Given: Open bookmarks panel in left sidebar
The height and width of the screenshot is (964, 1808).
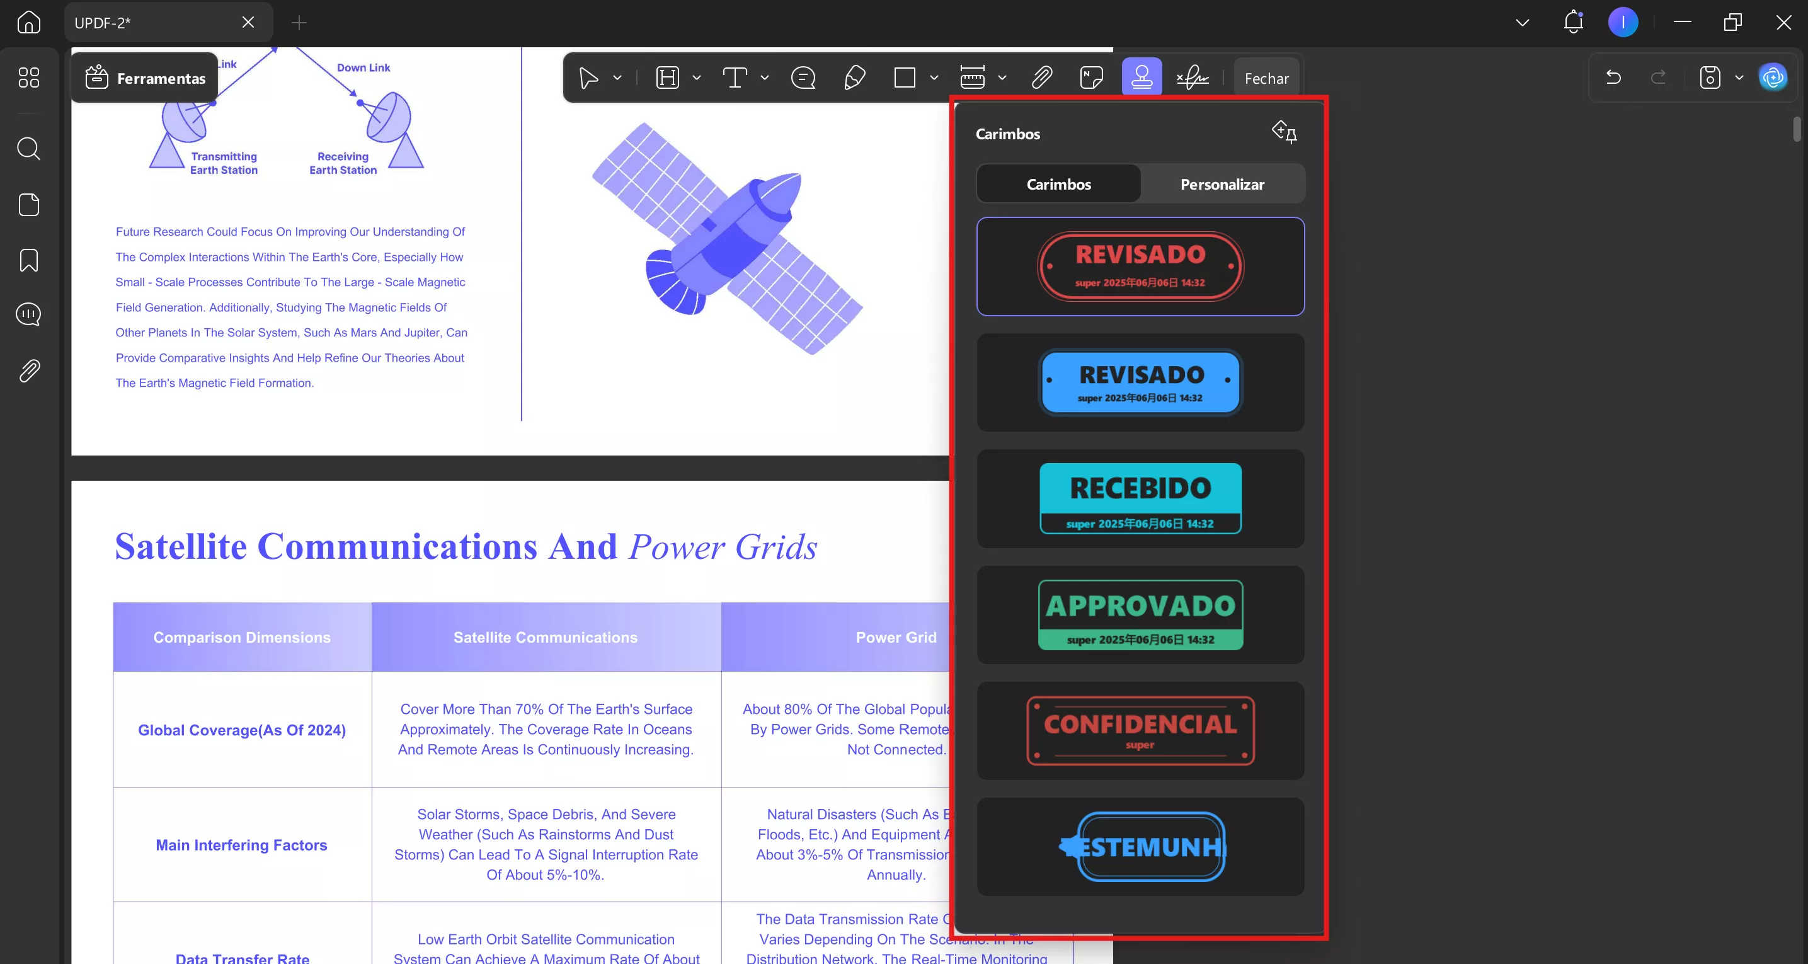Looking at the screenshot, I should (x=29, y=260).
